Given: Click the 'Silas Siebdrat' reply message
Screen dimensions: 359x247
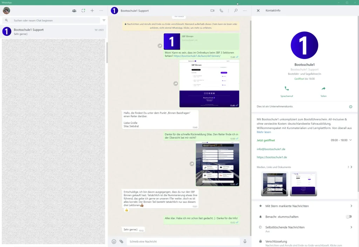Looking at the screenshot, I should 160,120.
